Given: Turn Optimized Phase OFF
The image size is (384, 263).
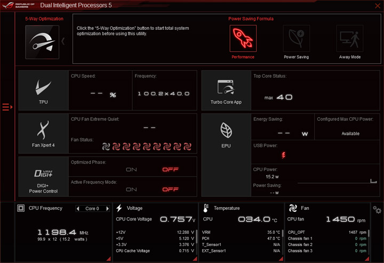Looking at the screenshot, I should [x=171, y=170].
